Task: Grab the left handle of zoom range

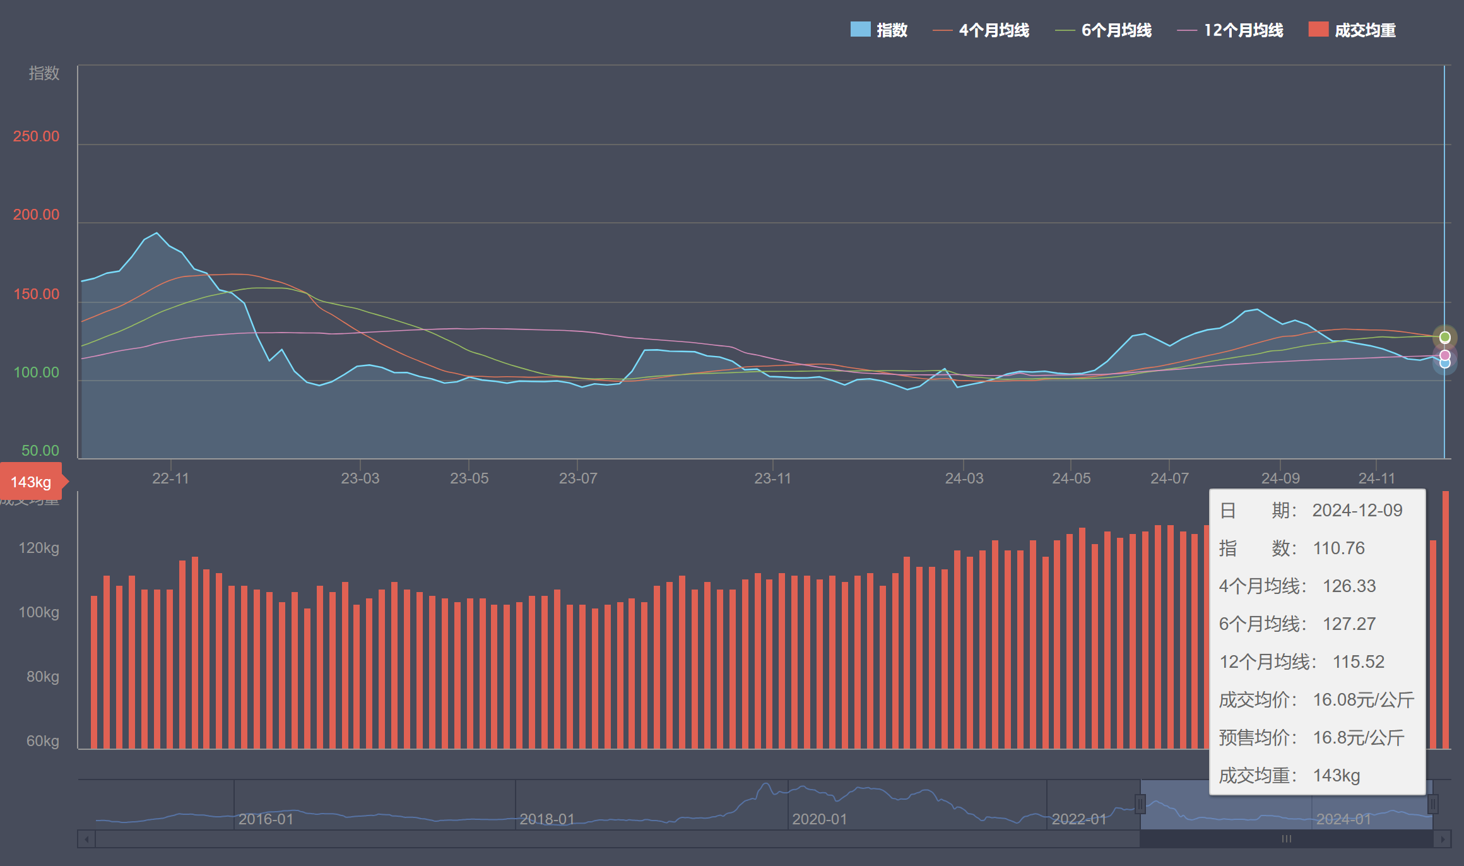Action: pyautogui.click(x=1140, y=804)
